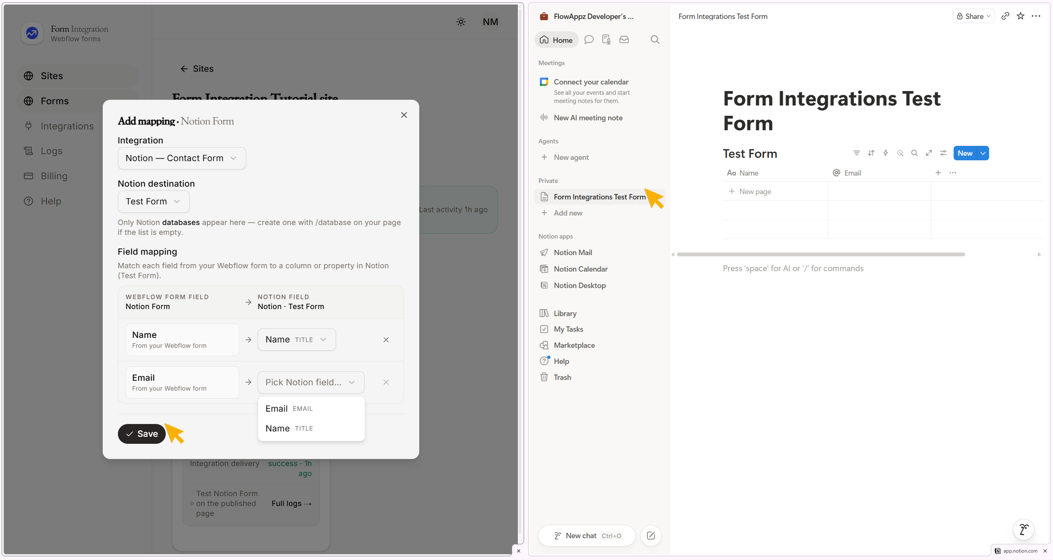
Task: Search within the Test Form database
Action: (914, 153)
